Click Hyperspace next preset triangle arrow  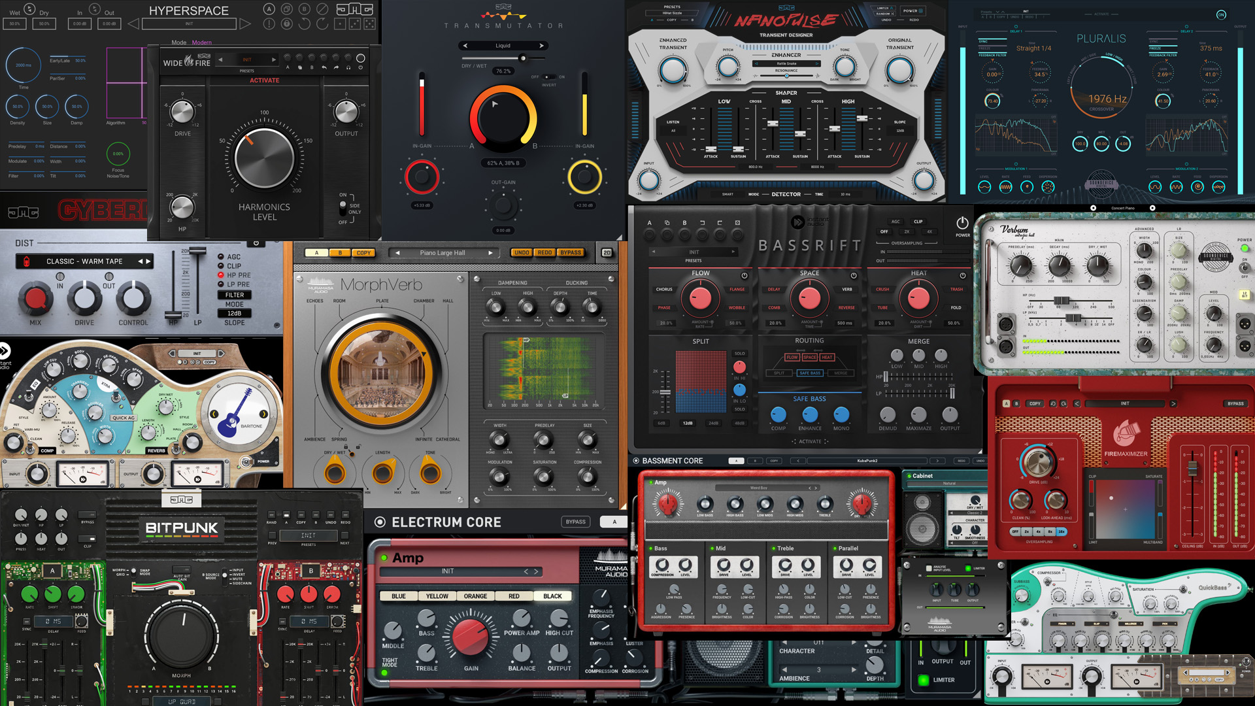click(245, 24)
